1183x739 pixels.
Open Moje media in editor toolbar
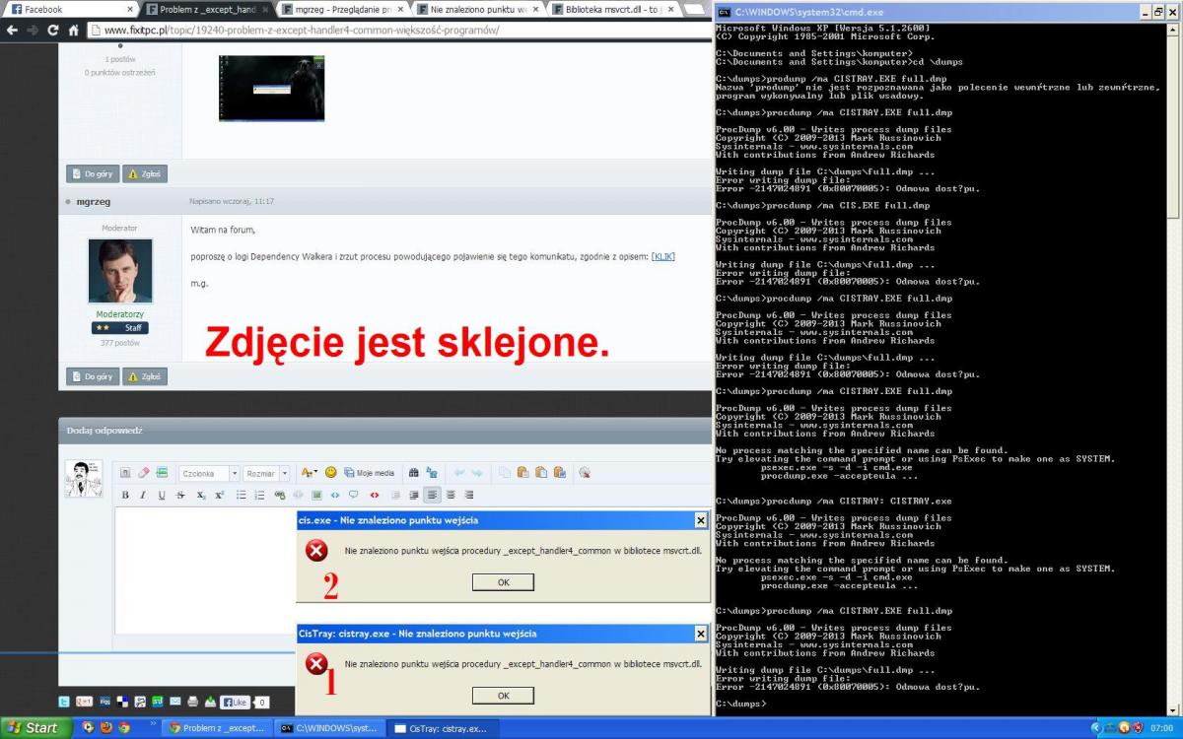(370, 473)
